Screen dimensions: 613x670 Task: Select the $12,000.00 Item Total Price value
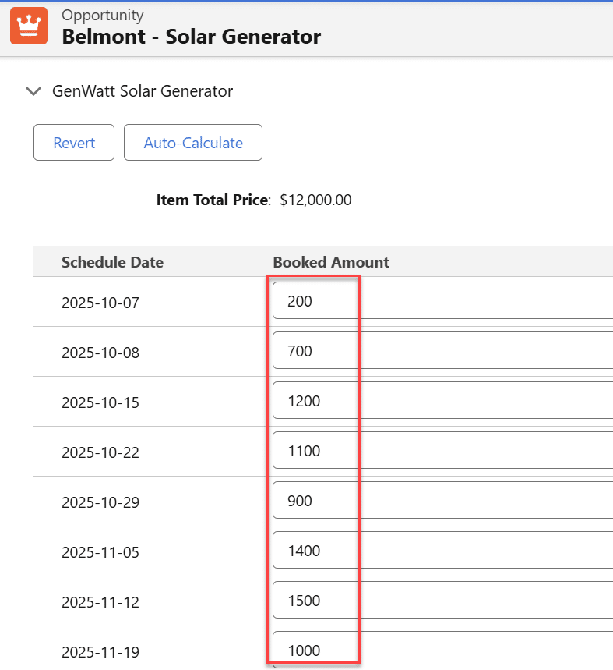pyautogui.click(x=315, y=200)
